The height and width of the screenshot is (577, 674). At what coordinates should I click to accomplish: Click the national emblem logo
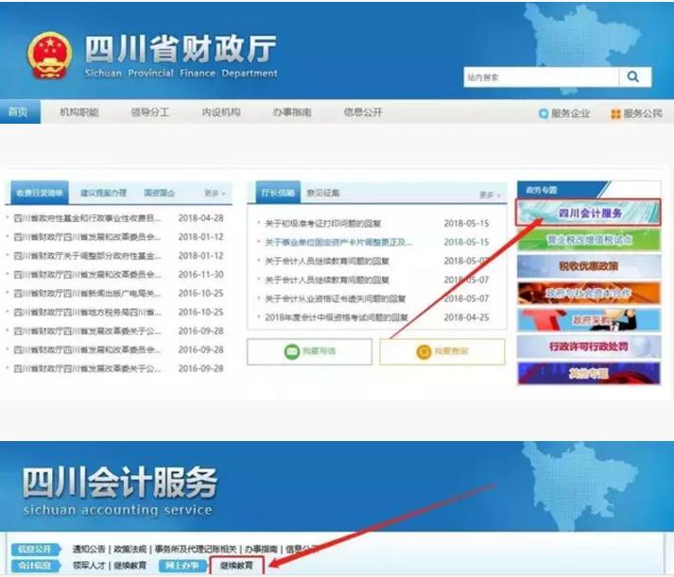[47, 57]
